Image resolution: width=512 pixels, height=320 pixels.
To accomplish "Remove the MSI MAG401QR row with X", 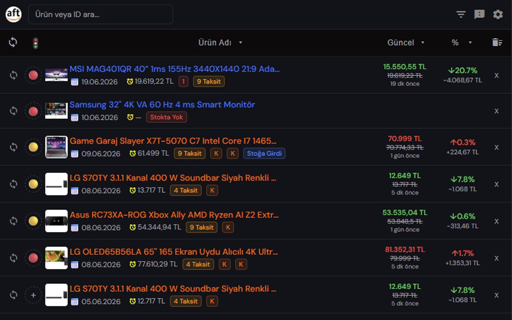I will [496, 75].
